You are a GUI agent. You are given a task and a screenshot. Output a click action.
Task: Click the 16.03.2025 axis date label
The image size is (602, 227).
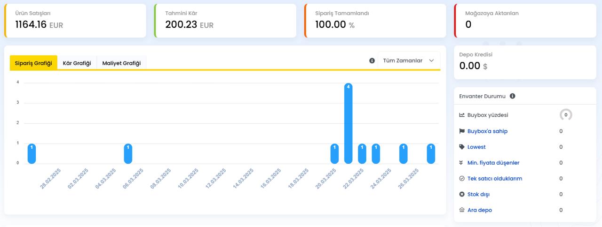(x=270, y=179)
